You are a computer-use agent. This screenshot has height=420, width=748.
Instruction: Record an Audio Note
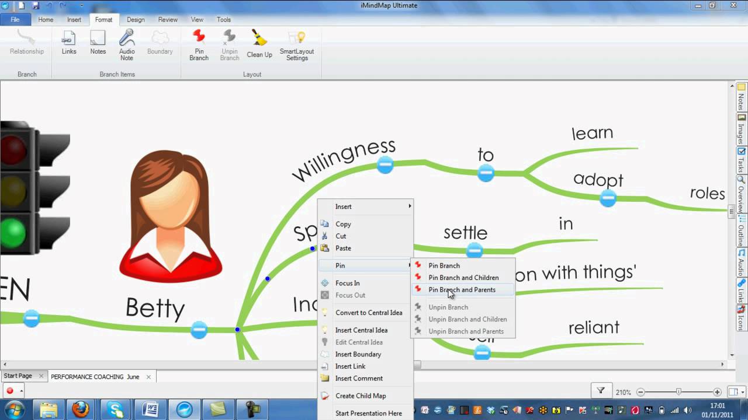point(127,45)
